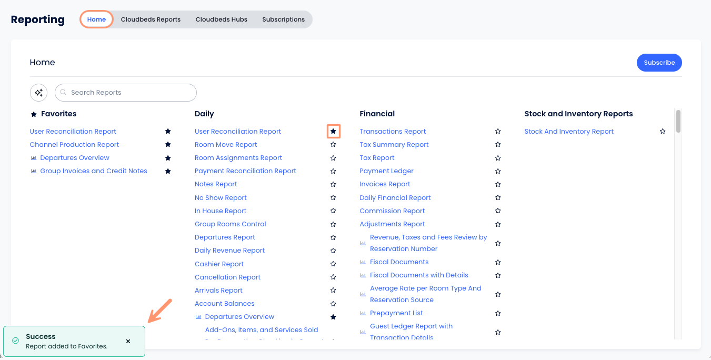This screenshot has height=360, width=711.
Task: Open the Cloudbeds Reports tab
Action: coord(151,19)
